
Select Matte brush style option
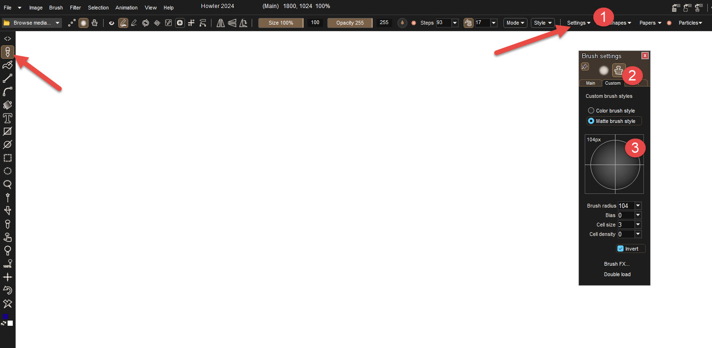tap(591, 121)
